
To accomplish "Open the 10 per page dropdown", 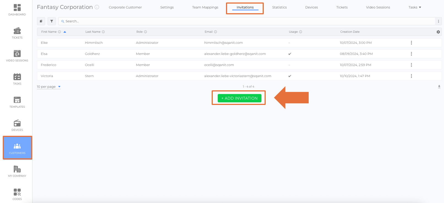I will click(49, 87).
